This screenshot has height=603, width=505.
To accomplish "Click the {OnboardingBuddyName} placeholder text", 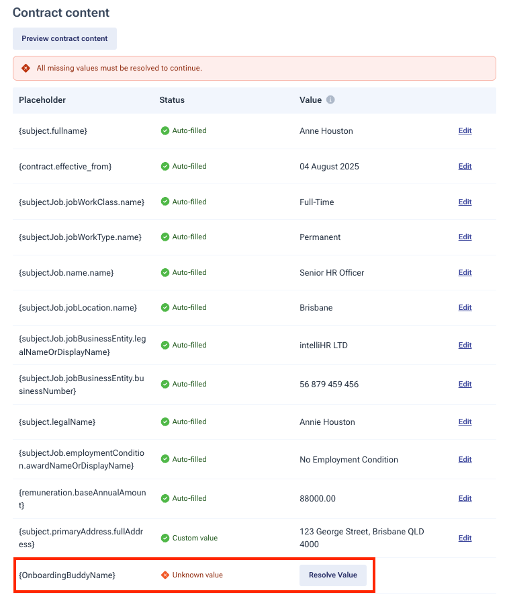I will click(67, 575).
